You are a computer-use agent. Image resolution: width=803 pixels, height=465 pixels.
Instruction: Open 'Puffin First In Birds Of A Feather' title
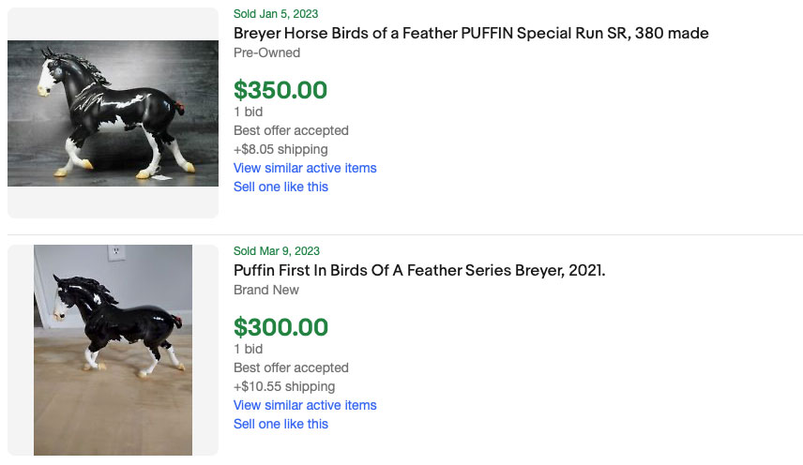(x=419, y=271)
